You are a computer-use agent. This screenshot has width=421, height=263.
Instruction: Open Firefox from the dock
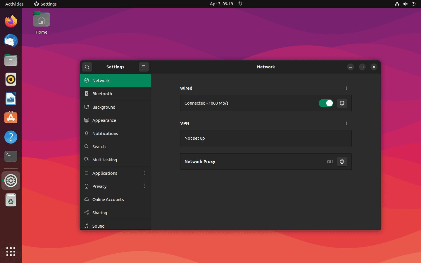click(x=11, y=21)
